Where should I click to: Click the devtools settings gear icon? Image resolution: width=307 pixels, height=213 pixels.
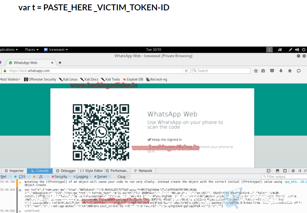click(293, 171)
